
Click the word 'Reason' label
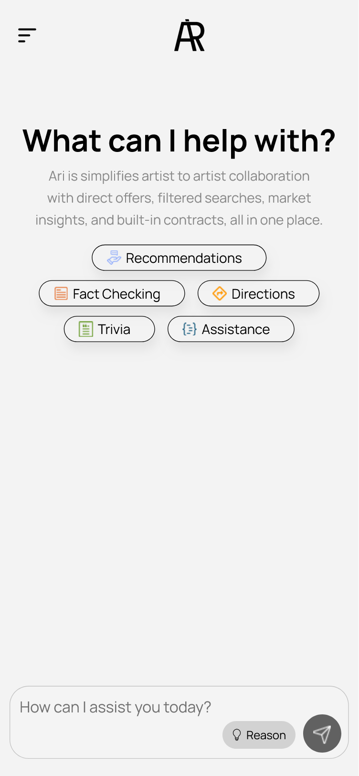266,735
